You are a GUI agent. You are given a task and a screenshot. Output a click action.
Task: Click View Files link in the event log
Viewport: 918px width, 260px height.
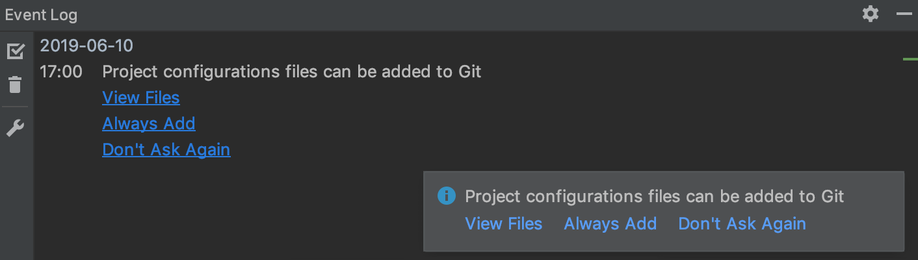pyautogui.click(x=141, y=97)
